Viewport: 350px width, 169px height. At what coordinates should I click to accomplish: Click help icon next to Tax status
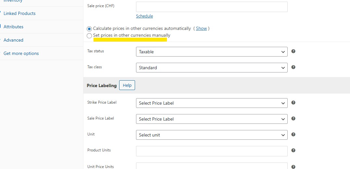click(x=293, y=51)
